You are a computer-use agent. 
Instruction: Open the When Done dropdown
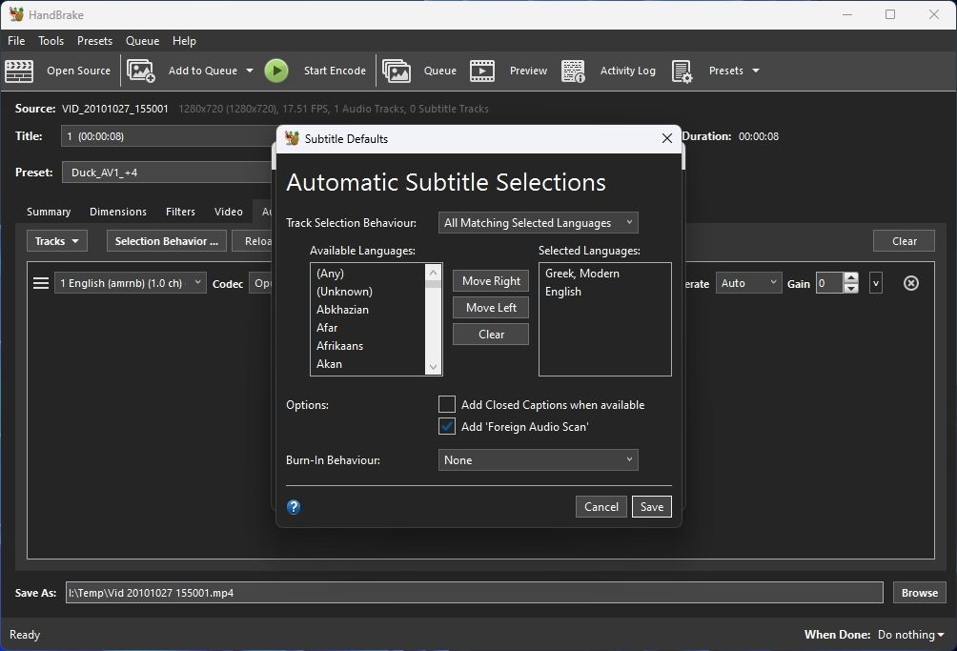(909, 634)
